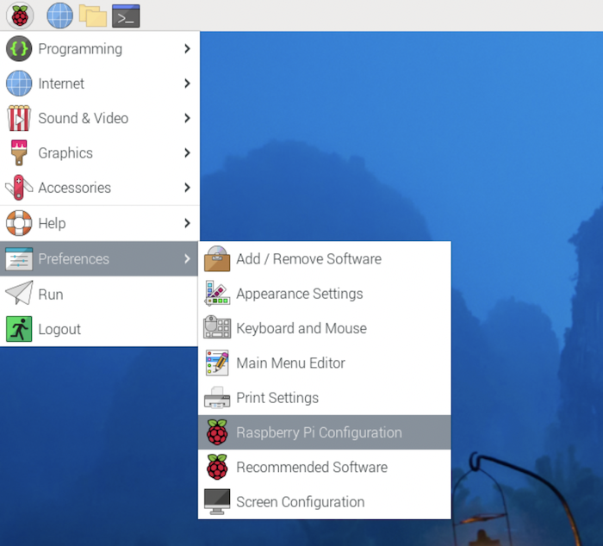Open the Main Menu Editor entry

(325, 363)
